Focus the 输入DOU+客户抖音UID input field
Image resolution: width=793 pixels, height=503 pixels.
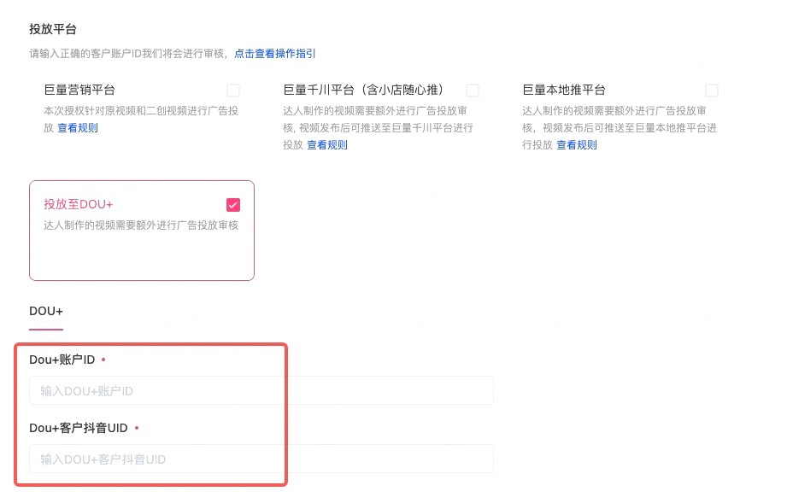tap(261, 459)
